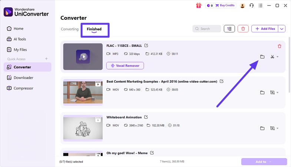The height and width of the screenshot is (167, 291).
Task: Click the (0/7) file(s) selected status
Action: (x=71, y=161)
